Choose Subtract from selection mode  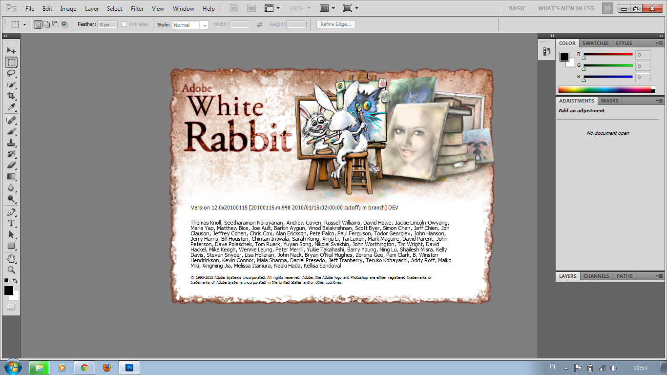tap(55, 24)
